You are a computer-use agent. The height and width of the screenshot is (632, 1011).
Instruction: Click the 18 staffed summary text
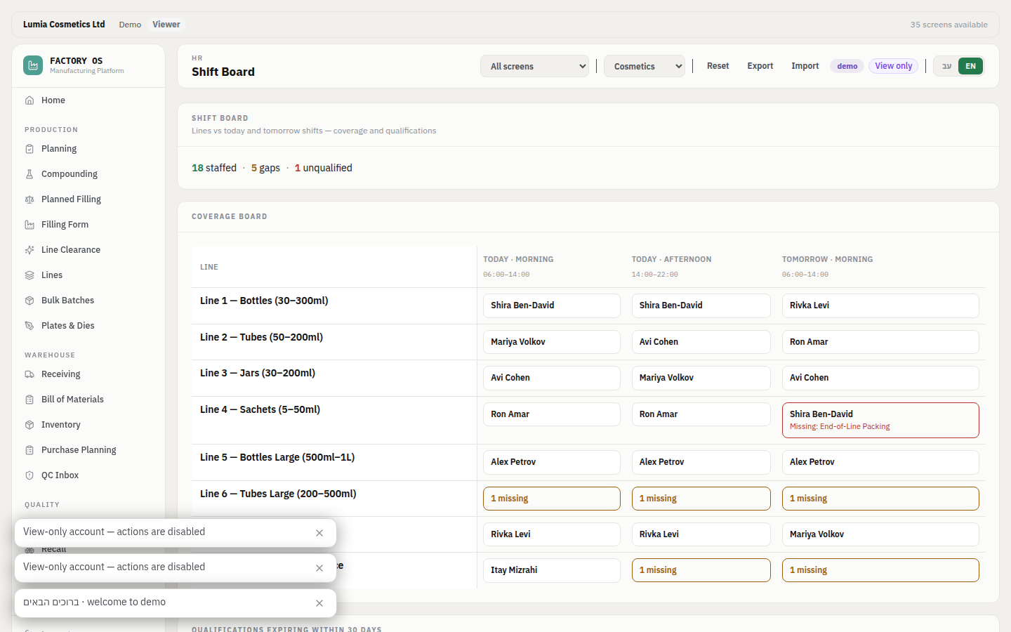click(214, 168)
